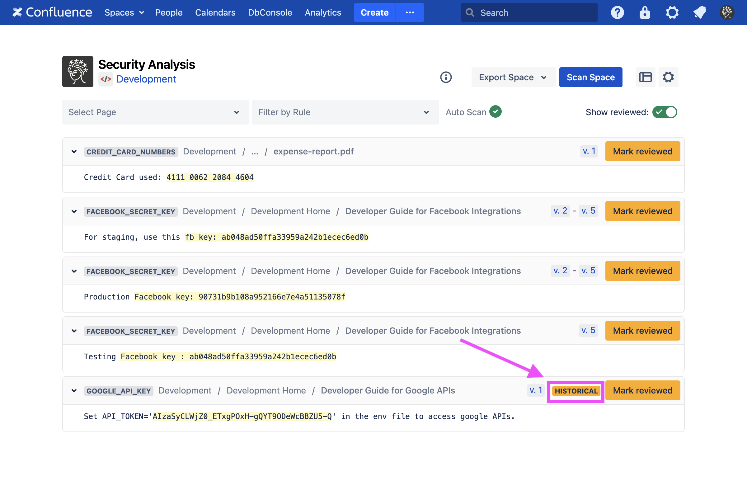747x490 pixels.
Task: Open the Spaces menu
Action: [124, 12]
